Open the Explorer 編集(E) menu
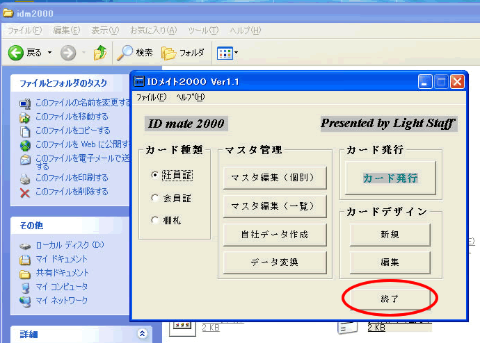 point(67,31)
